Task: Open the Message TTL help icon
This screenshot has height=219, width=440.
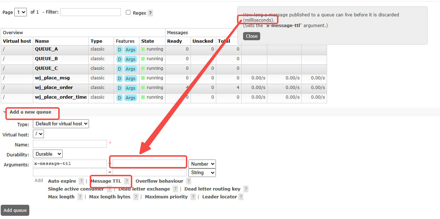Action: click(127, 181)
